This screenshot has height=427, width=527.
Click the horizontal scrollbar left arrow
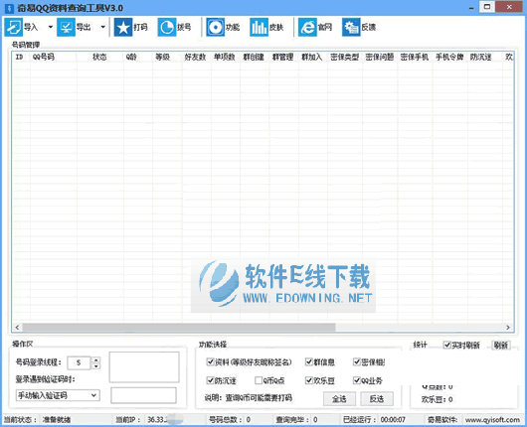pos(17,327)
